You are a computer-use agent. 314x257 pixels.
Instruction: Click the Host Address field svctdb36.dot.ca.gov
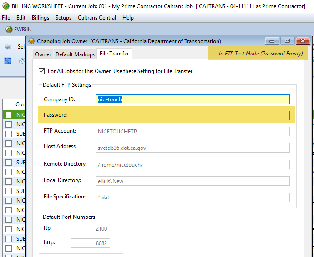point(192,148)
